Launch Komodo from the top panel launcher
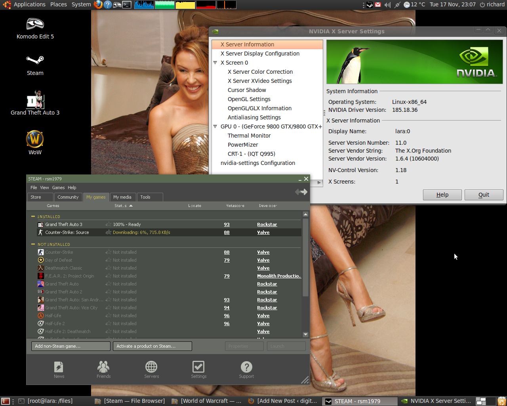Image resolution: width=507 pixels, height=406 pixels. (117, 4)
